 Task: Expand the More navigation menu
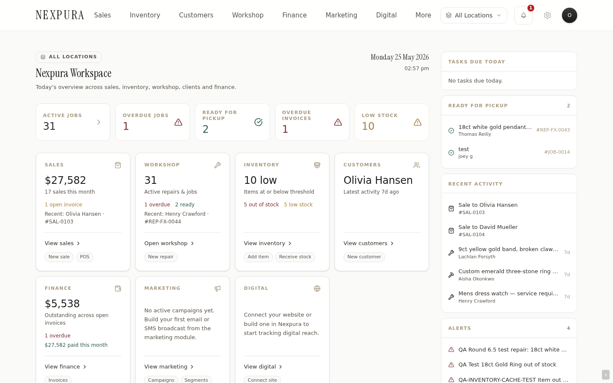coord(423,15)
